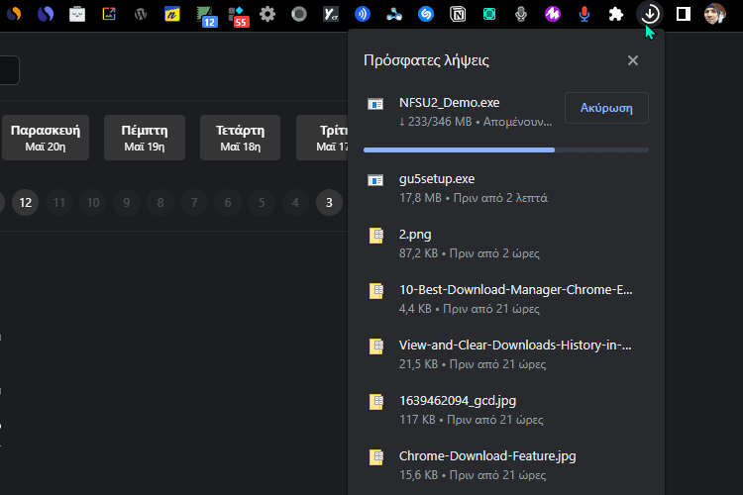Image resolution: width=743 pixels, height=495 pixels.
Task: Open the gu5setup.exe download entry
Action: click(x=505, y=188)
